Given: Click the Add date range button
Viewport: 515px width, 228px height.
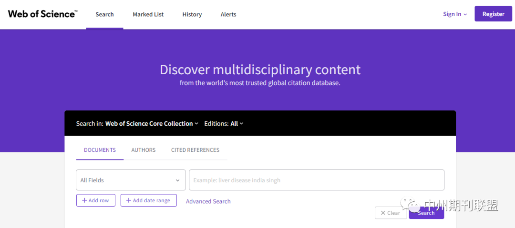Looking at the screenshot, I should click(x=149, y=200).
